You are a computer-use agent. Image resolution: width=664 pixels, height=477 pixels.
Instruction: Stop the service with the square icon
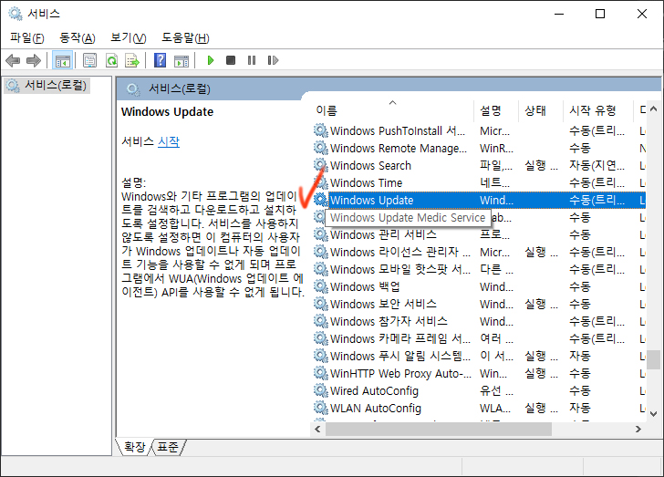pos(231,60)
